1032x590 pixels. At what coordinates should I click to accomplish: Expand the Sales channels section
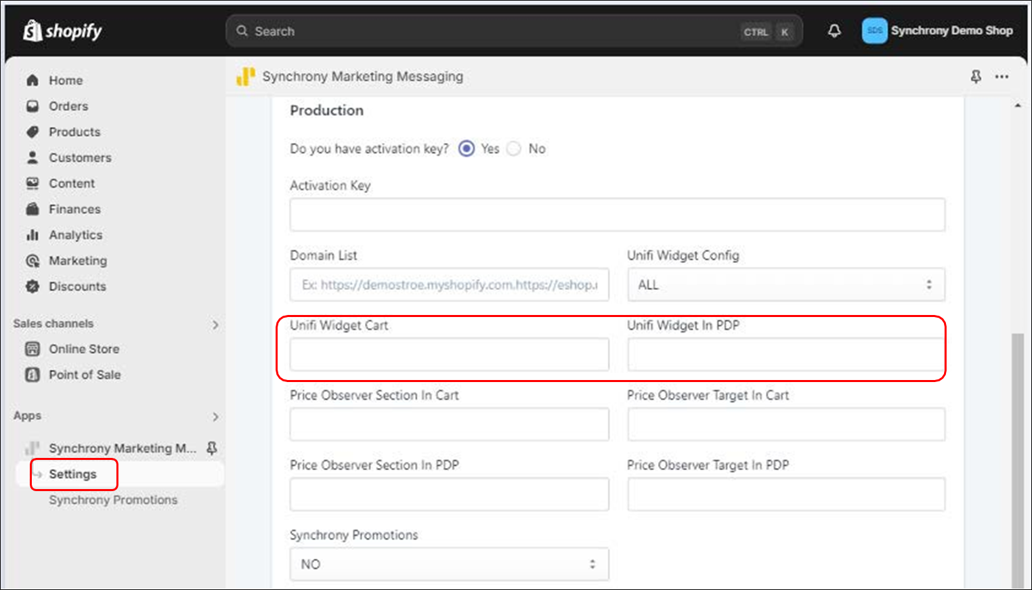point(215,324)
